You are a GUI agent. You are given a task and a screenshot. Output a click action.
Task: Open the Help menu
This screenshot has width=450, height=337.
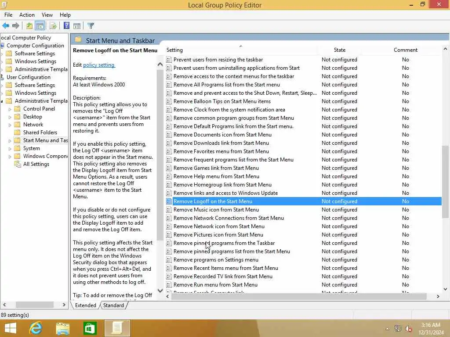pyautogui.click(x=65, y=15)
